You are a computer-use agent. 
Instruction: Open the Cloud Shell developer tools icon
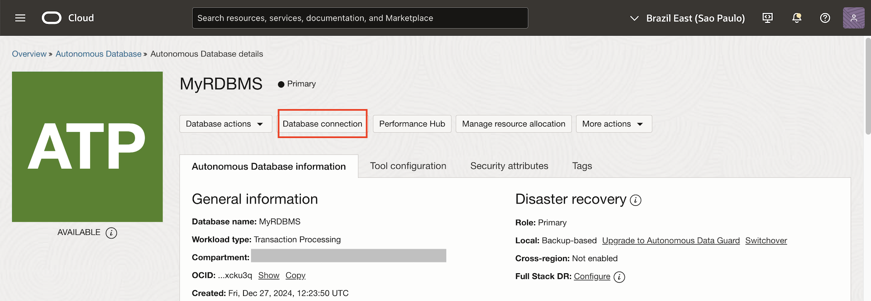tap(768, 18)
